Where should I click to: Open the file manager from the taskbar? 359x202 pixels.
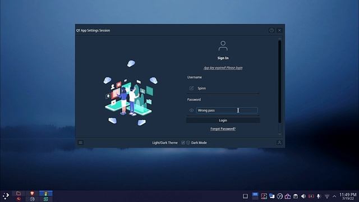coord(19,194)
